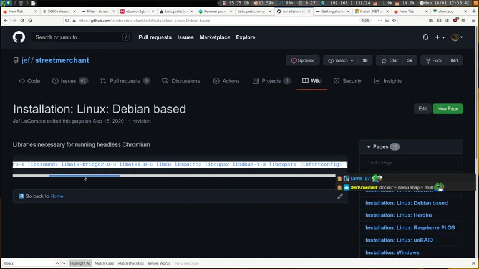479x269 pixels.
Task: Open the plus create-new menu
Action: (440, 37)
